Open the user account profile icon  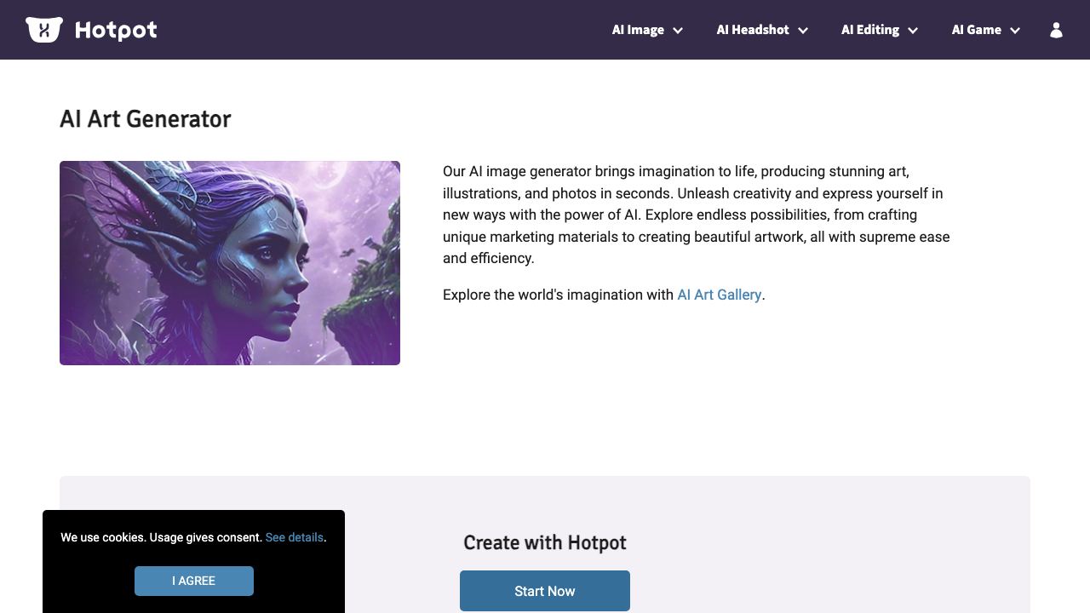1056,30
